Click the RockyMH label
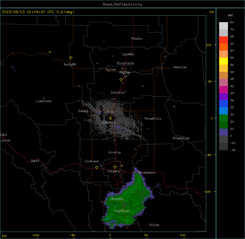Screen dimensions: 245x239 click(x=70, y=64)
